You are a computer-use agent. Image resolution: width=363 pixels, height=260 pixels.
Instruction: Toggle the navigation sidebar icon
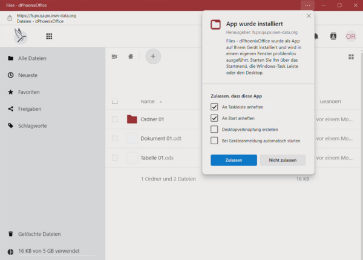pos(114,56)
